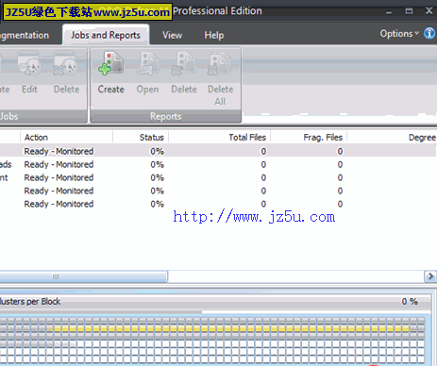Open the Help tab
The width and height of the screenshot is (437, 366).
coord(214,35)
